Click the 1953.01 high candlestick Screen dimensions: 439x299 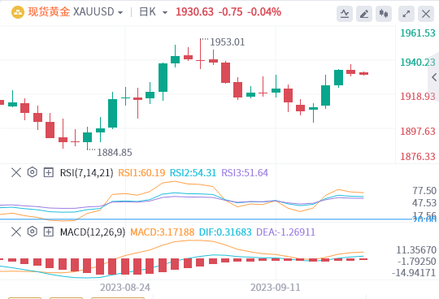coord(200,54)
